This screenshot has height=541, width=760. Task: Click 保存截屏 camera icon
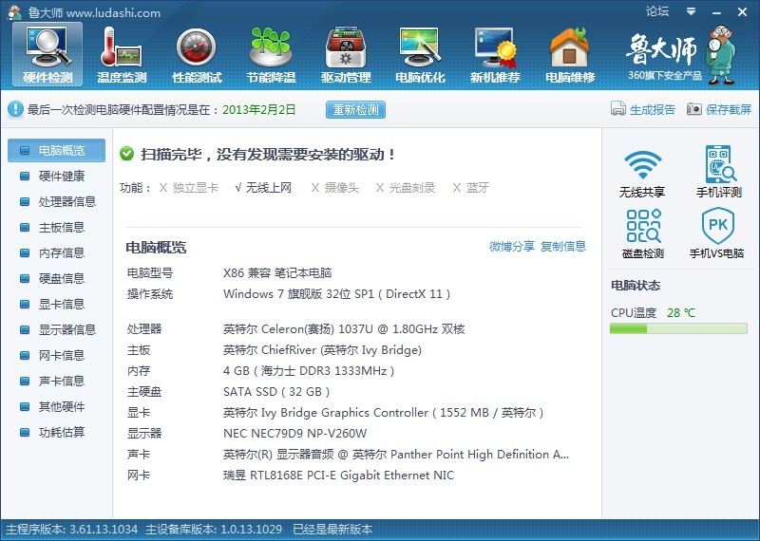click(x=694, y=109)
